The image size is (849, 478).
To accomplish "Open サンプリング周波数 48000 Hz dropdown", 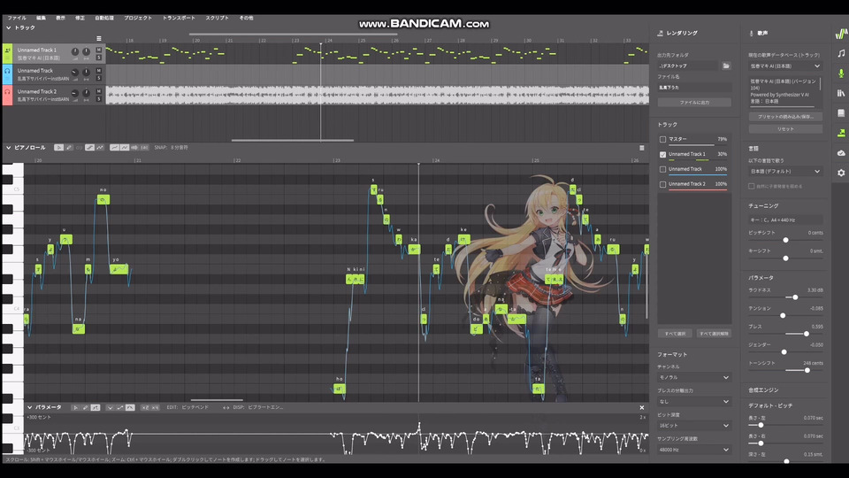I will click(694, 450).
